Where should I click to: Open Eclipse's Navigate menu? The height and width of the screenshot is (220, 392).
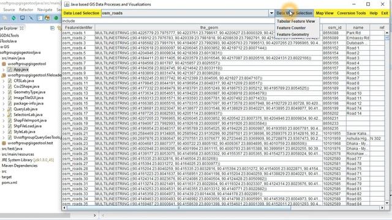click(x=45, y=10)
